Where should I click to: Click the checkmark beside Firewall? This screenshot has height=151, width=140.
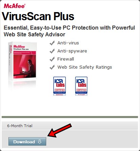pyautogui.click(x=52, y=59)
